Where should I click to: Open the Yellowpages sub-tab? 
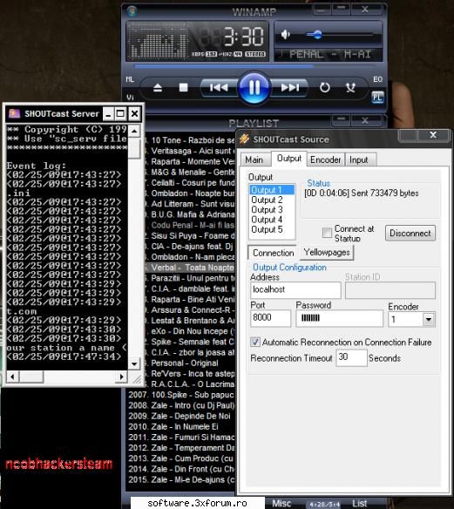coord(327,252)
